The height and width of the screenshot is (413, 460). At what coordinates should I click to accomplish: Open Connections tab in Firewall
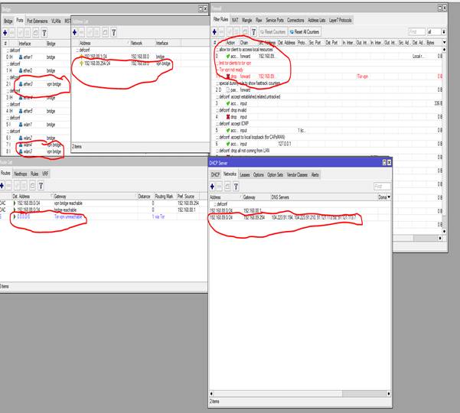point(295,20)
